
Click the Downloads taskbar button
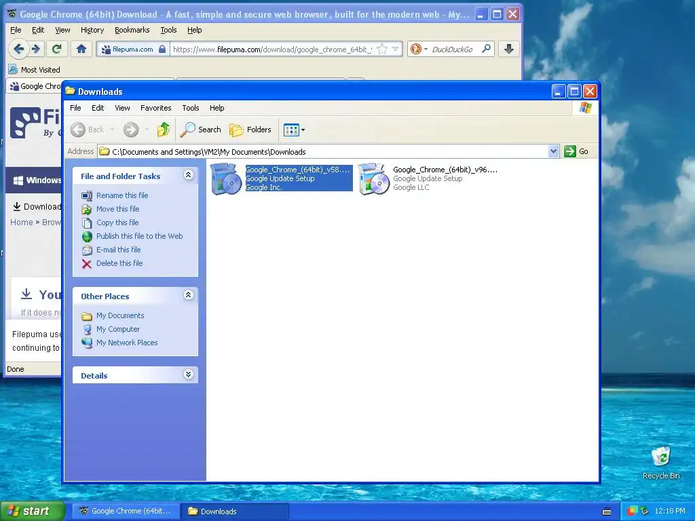coord(235,511)
